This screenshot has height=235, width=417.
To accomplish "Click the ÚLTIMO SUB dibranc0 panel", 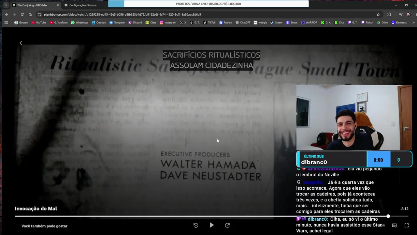I will click(332, 160).
